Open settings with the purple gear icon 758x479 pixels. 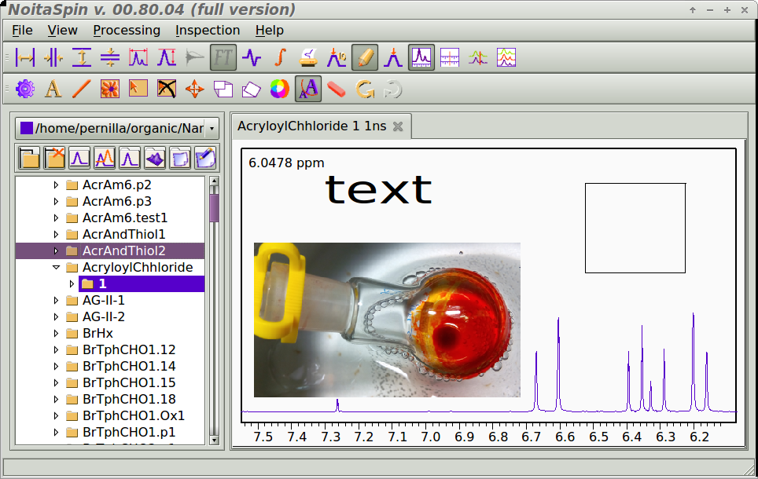pos(25,90)
